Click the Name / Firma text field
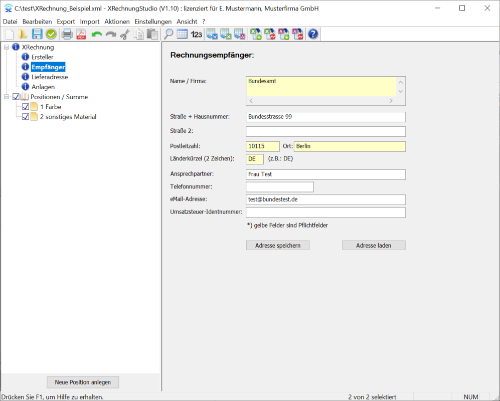The width and height of the screenshot is (500, 401). tap(321, 86)
